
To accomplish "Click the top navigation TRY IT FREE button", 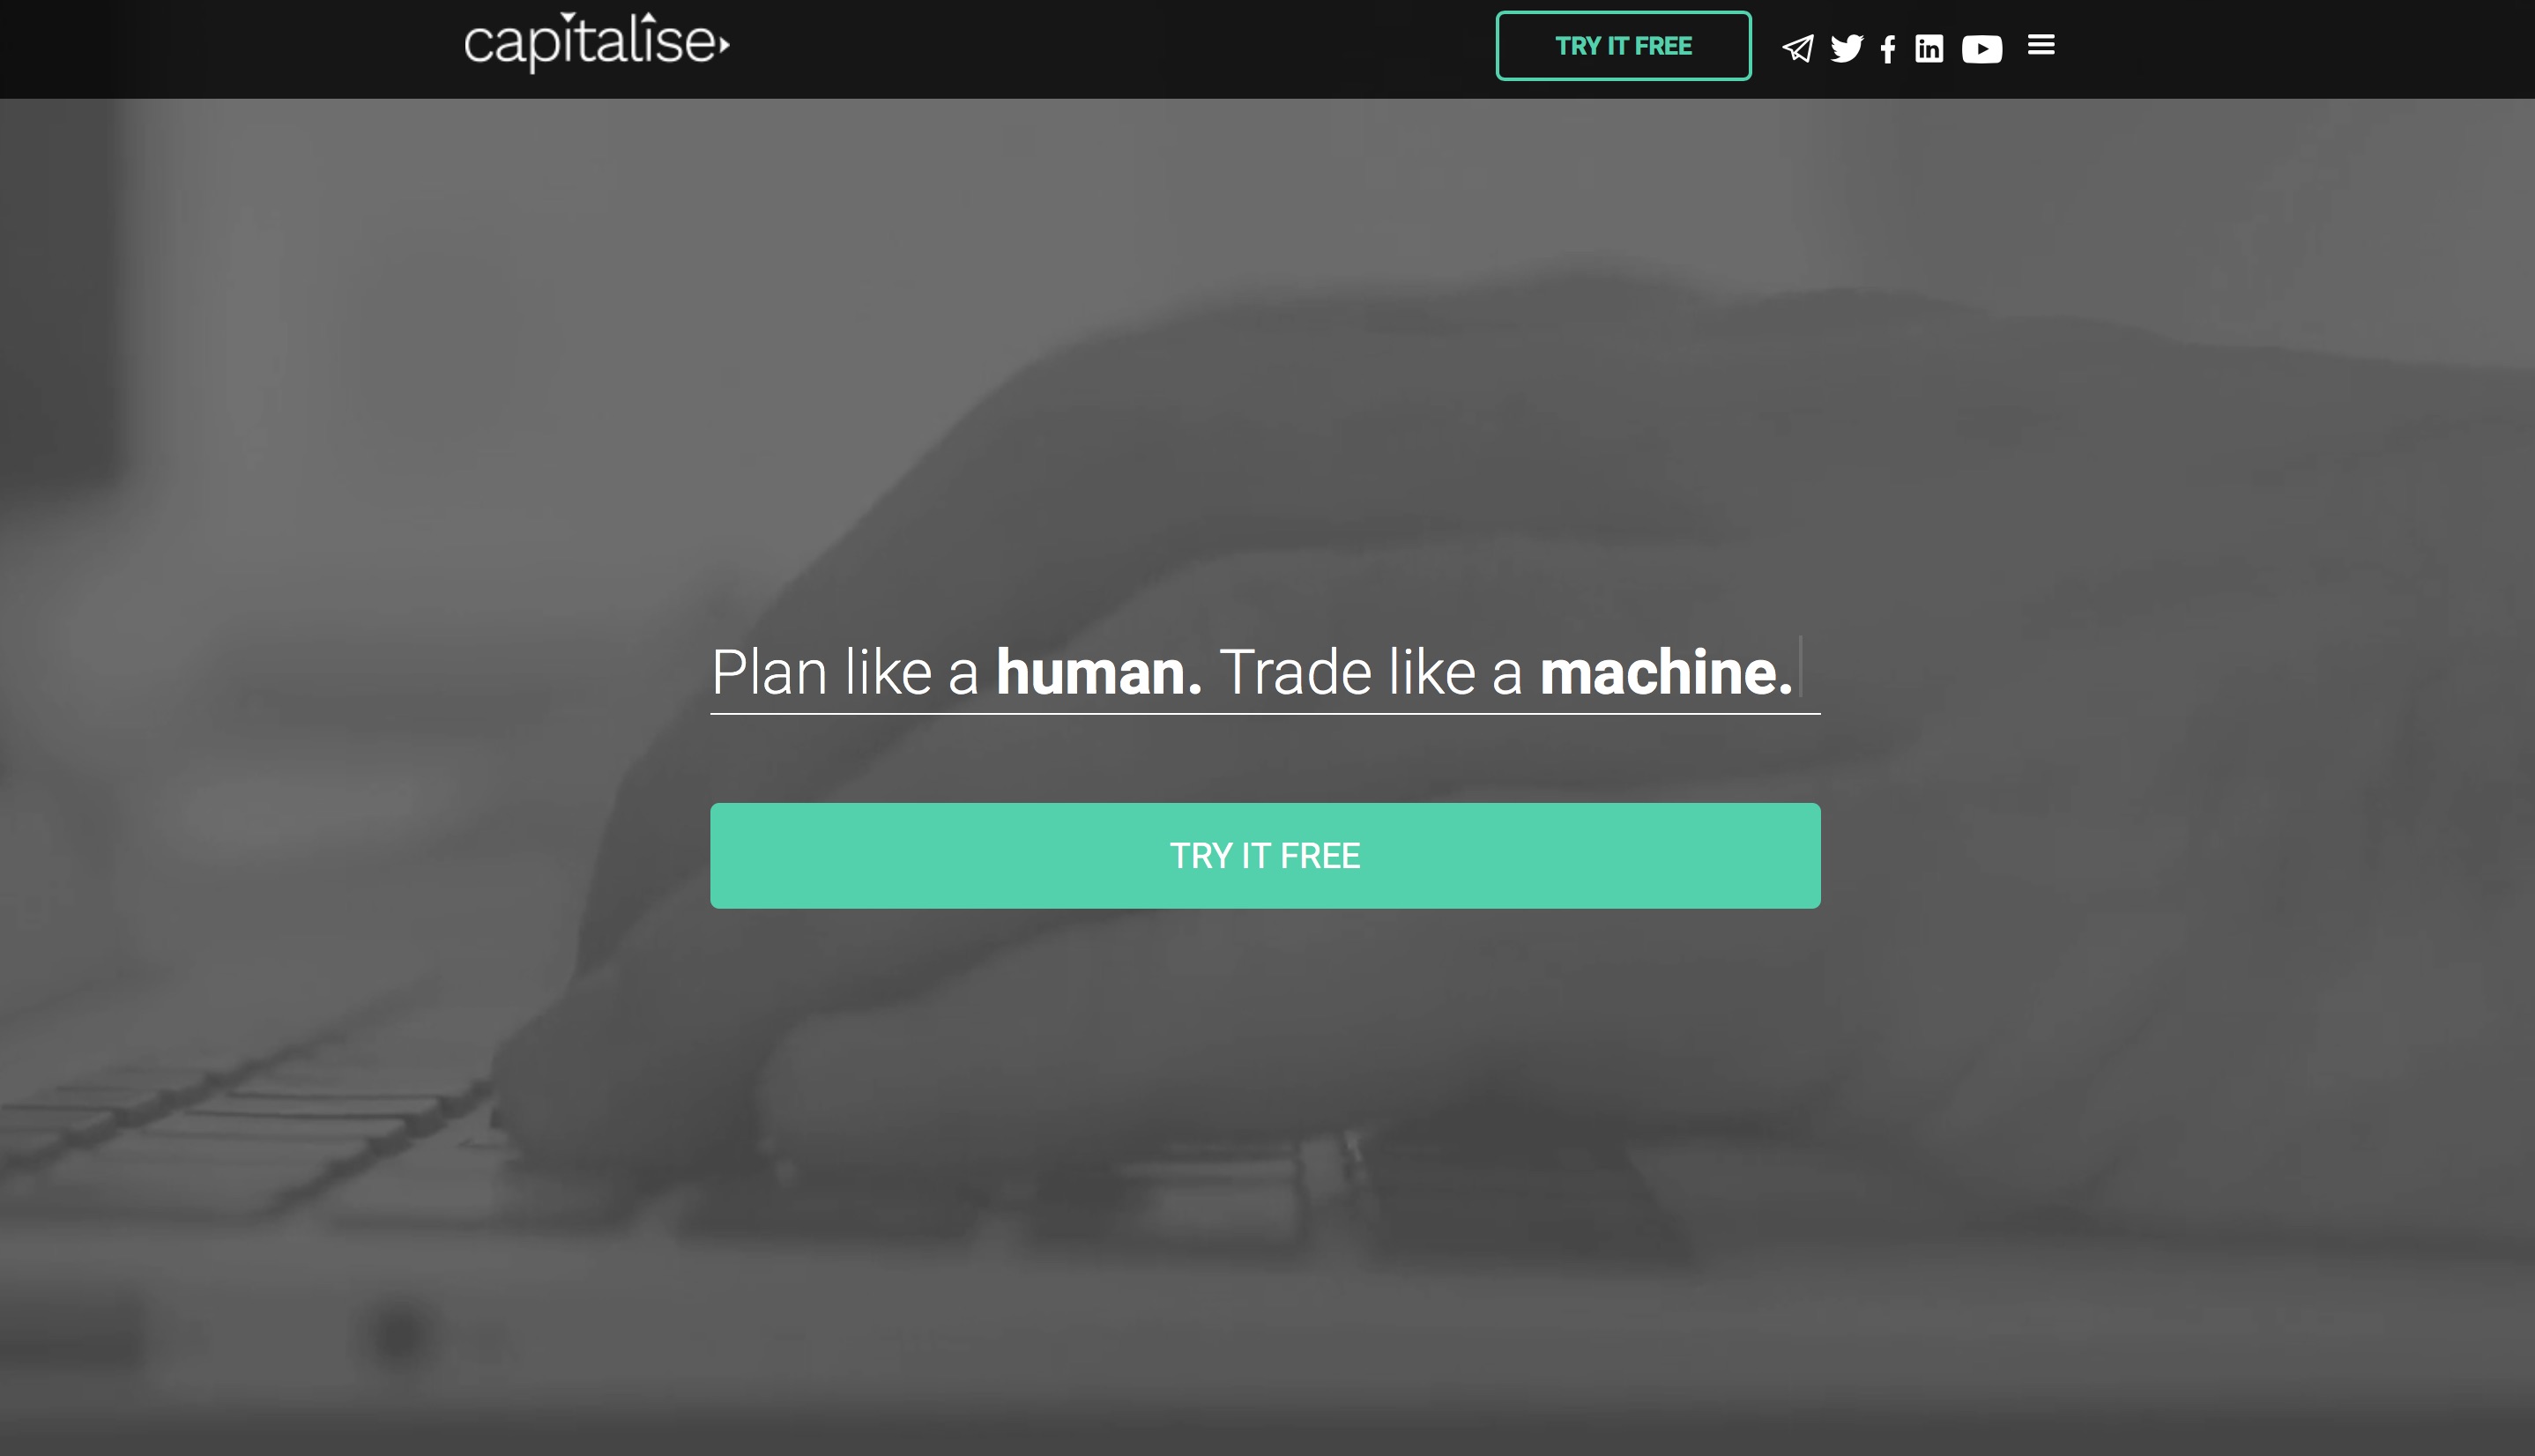I will click(1623, 45).
